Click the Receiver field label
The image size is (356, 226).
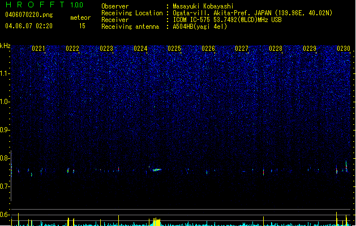[115, 20]
